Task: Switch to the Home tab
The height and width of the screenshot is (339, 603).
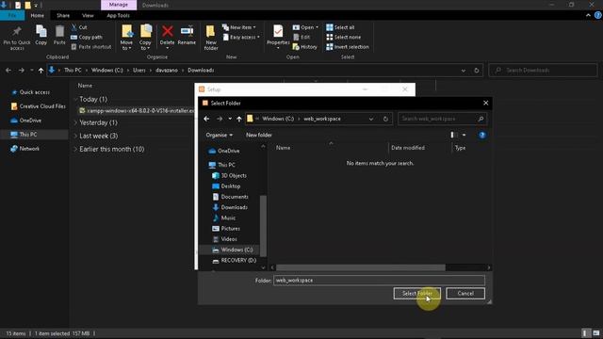Action: (38, 15)
